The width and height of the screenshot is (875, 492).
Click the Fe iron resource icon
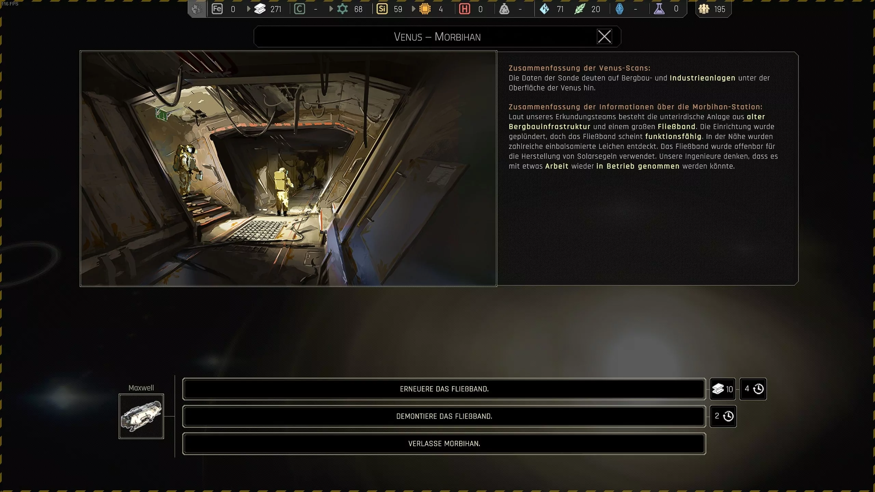click(x=217, y=9)
